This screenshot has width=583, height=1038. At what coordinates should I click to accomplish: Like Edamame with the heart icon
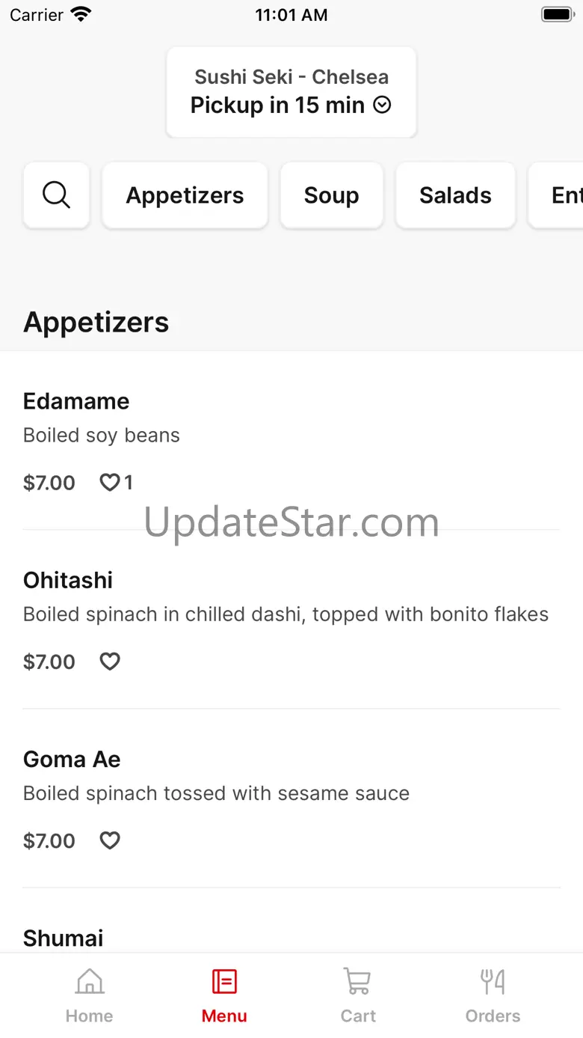[x=110, y=483]
